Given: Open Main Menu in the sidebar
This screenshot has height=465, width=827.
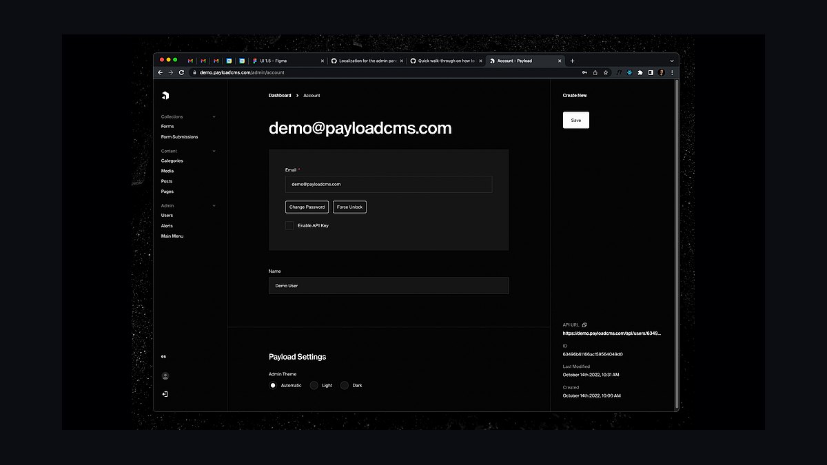Looking at the screenshot, I should [x=172, y=236].
